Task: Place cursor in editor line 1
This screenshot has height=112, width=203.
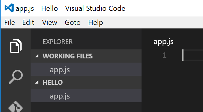Action: pyautogui.click(x=193, y=55)
